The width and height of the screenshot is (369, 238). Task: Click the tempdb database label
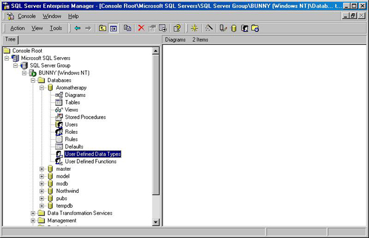click(64, 206)
